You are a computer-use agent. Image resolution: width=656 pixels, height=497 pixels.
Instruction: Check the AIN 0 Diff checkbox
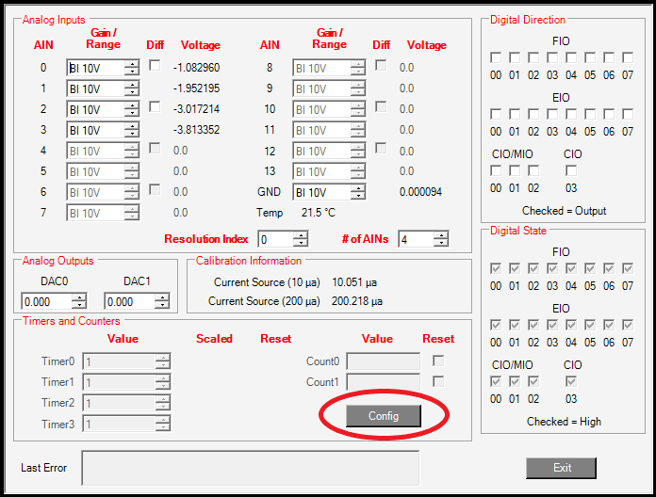point(155,65)
